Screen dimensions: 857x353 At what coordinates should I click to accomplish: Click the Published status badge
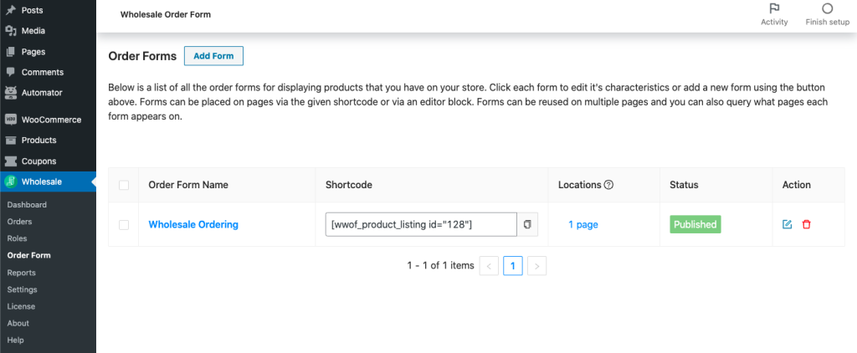click(x=695, y=224)
